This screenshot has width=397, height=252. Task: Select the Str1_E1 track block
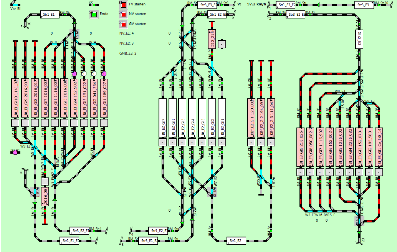(50, 15)
